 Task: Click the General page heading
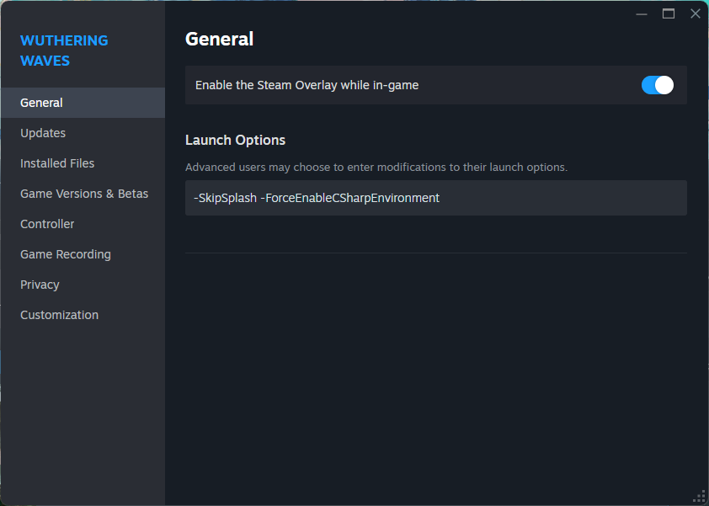[x=219, y=39]
